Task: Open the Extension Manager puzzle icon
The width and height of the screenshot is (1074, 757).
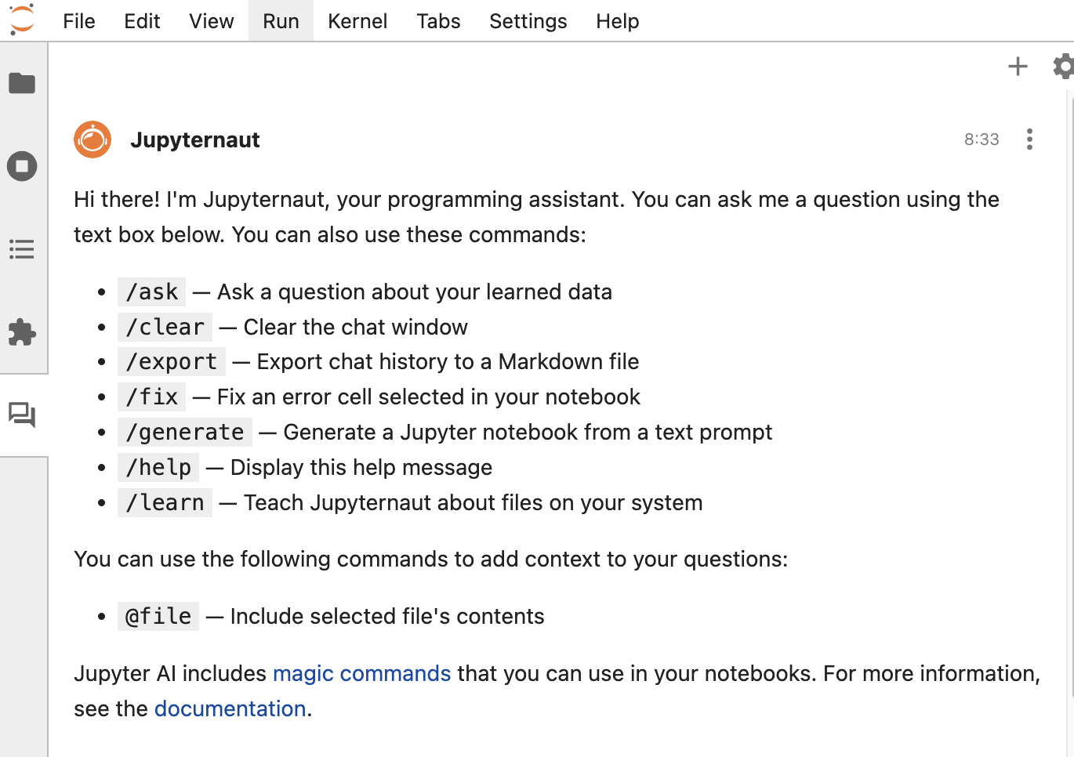Action: [22, 332]
